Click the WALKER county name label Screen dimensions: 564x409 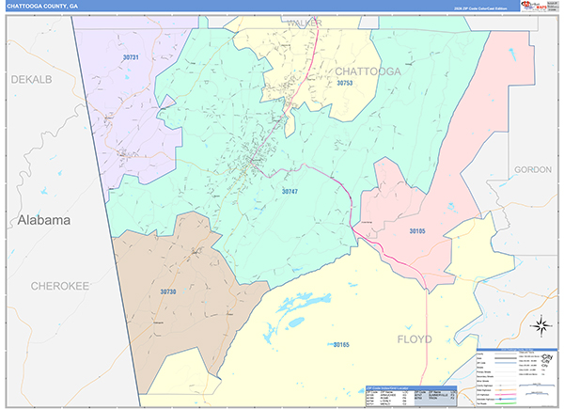coord(305,23)
